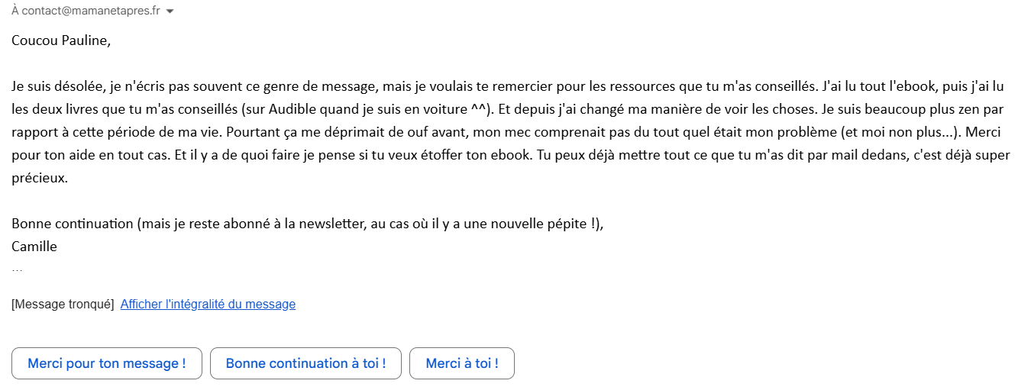Image resolution: width=1031 pixels, height=387 pixels.
Task: Click the recipient address contact@mamanetapres.fr
Action: tap(91, 11)
